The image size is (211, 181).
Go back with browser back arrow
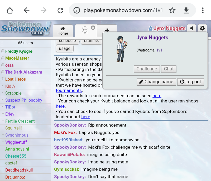(27, 10)
